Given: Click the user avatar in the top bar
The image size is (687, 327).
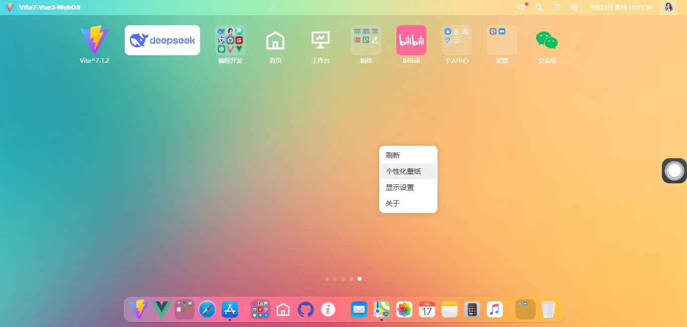Looking at the screenshot, I should pos(668,7).
